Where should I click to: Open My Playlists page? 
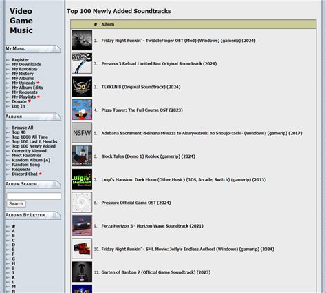[x=24, y=97]
